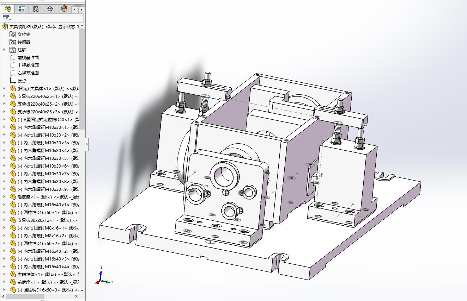This screenshot has width=467, height=301.
Task: Click the 支承板220x40x25<2> part icon
Action: point(13,104)
